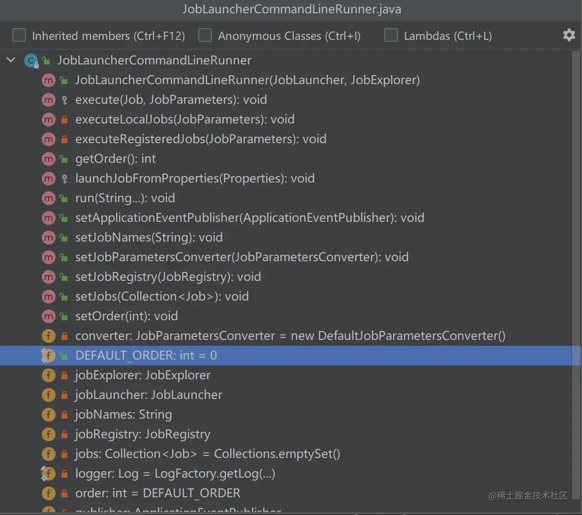
Task: Select setApplicationEventPublisher(ApplicationEventPublisher): void
Action: [x=250, y=218]
